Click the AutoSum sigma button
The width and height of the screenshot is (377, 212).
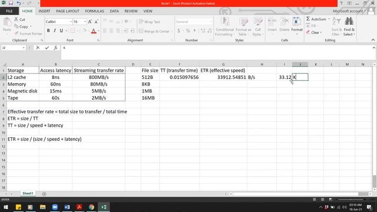coord(316,19)
